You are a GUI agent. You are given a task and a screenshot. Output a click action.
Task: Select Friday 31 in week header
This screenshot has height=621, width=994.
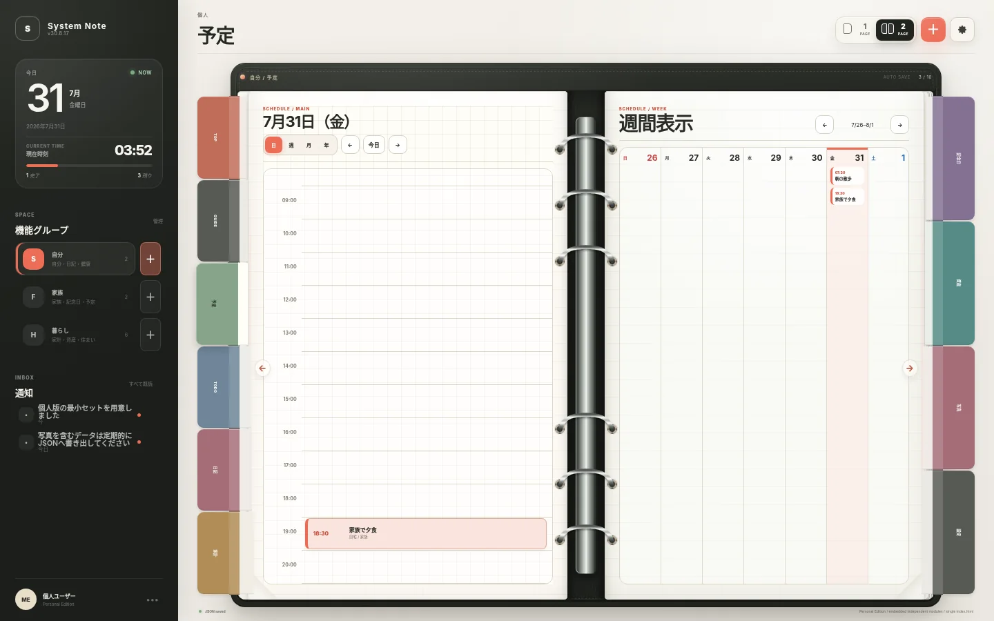(847, 158)
